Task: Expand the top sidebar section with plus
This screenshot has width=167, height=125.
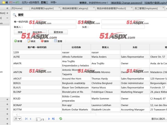Action: coord(7,13)
